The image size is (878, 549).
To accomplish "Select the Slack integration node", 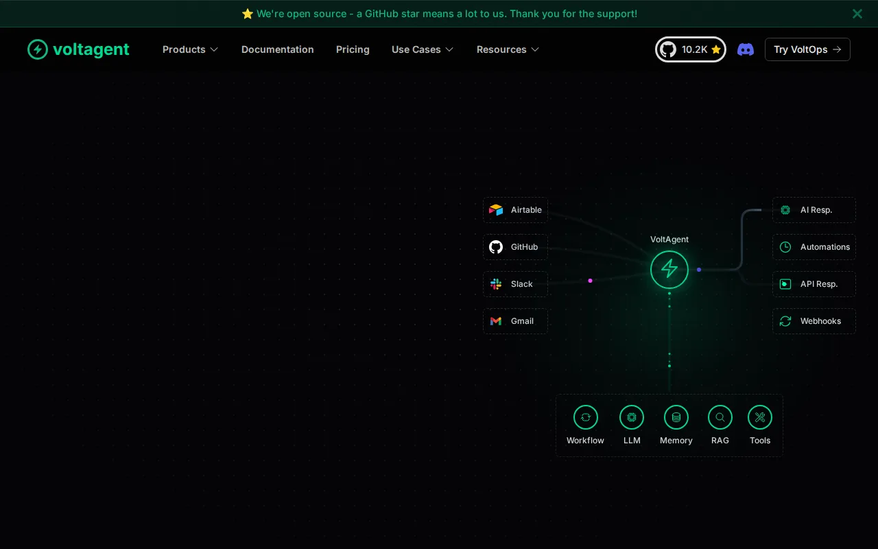I will pyautogui.click(x=515, y=284).
